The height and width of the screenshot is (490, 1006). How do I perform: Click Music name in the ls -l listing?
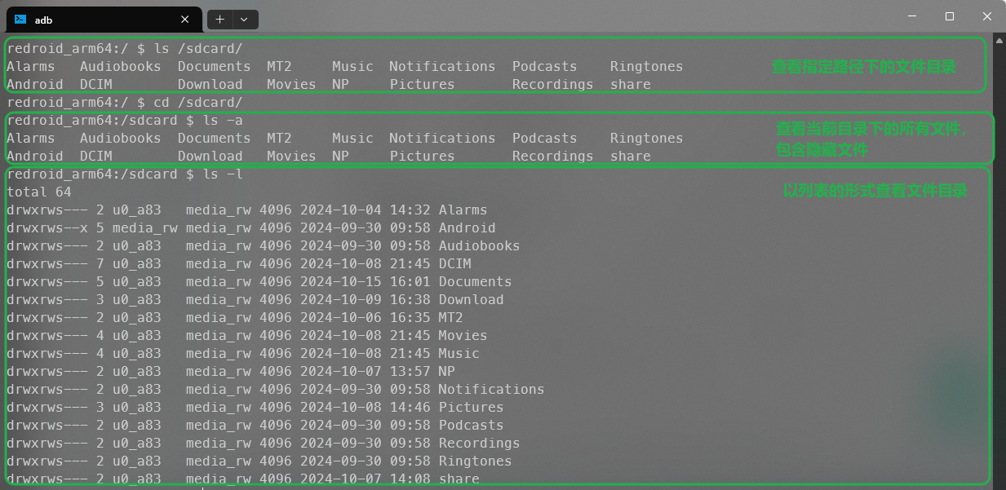459,353
